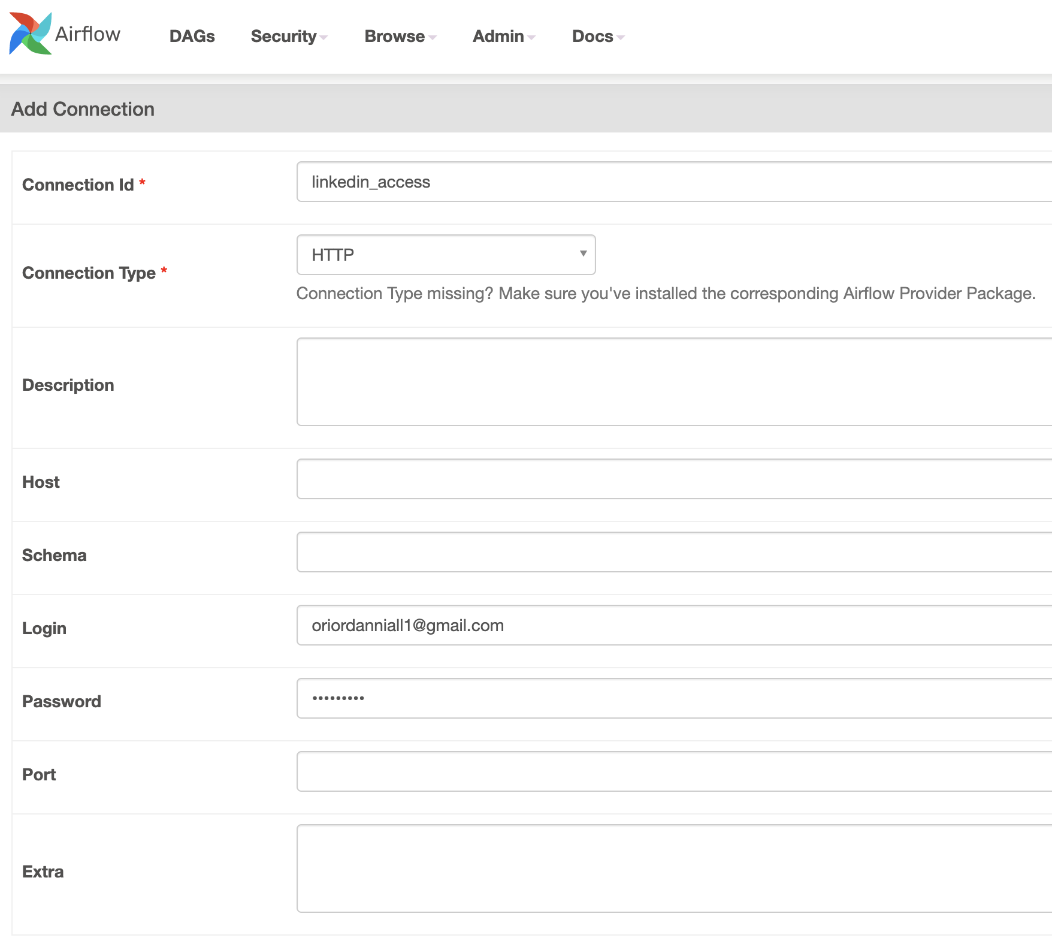The image size is (1052, 941).
Task: Click the Port input field
Action: coord(674,771)
